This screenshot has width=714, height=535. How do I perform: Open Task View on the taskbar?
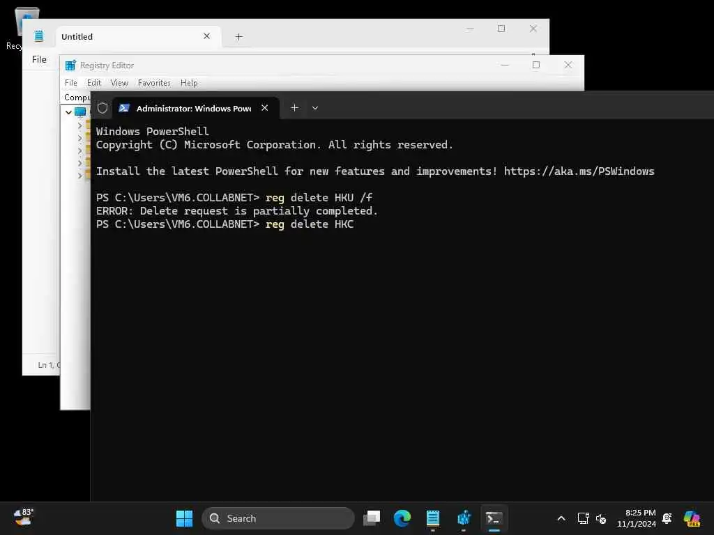pyautogui.click(x=372, y=518)
